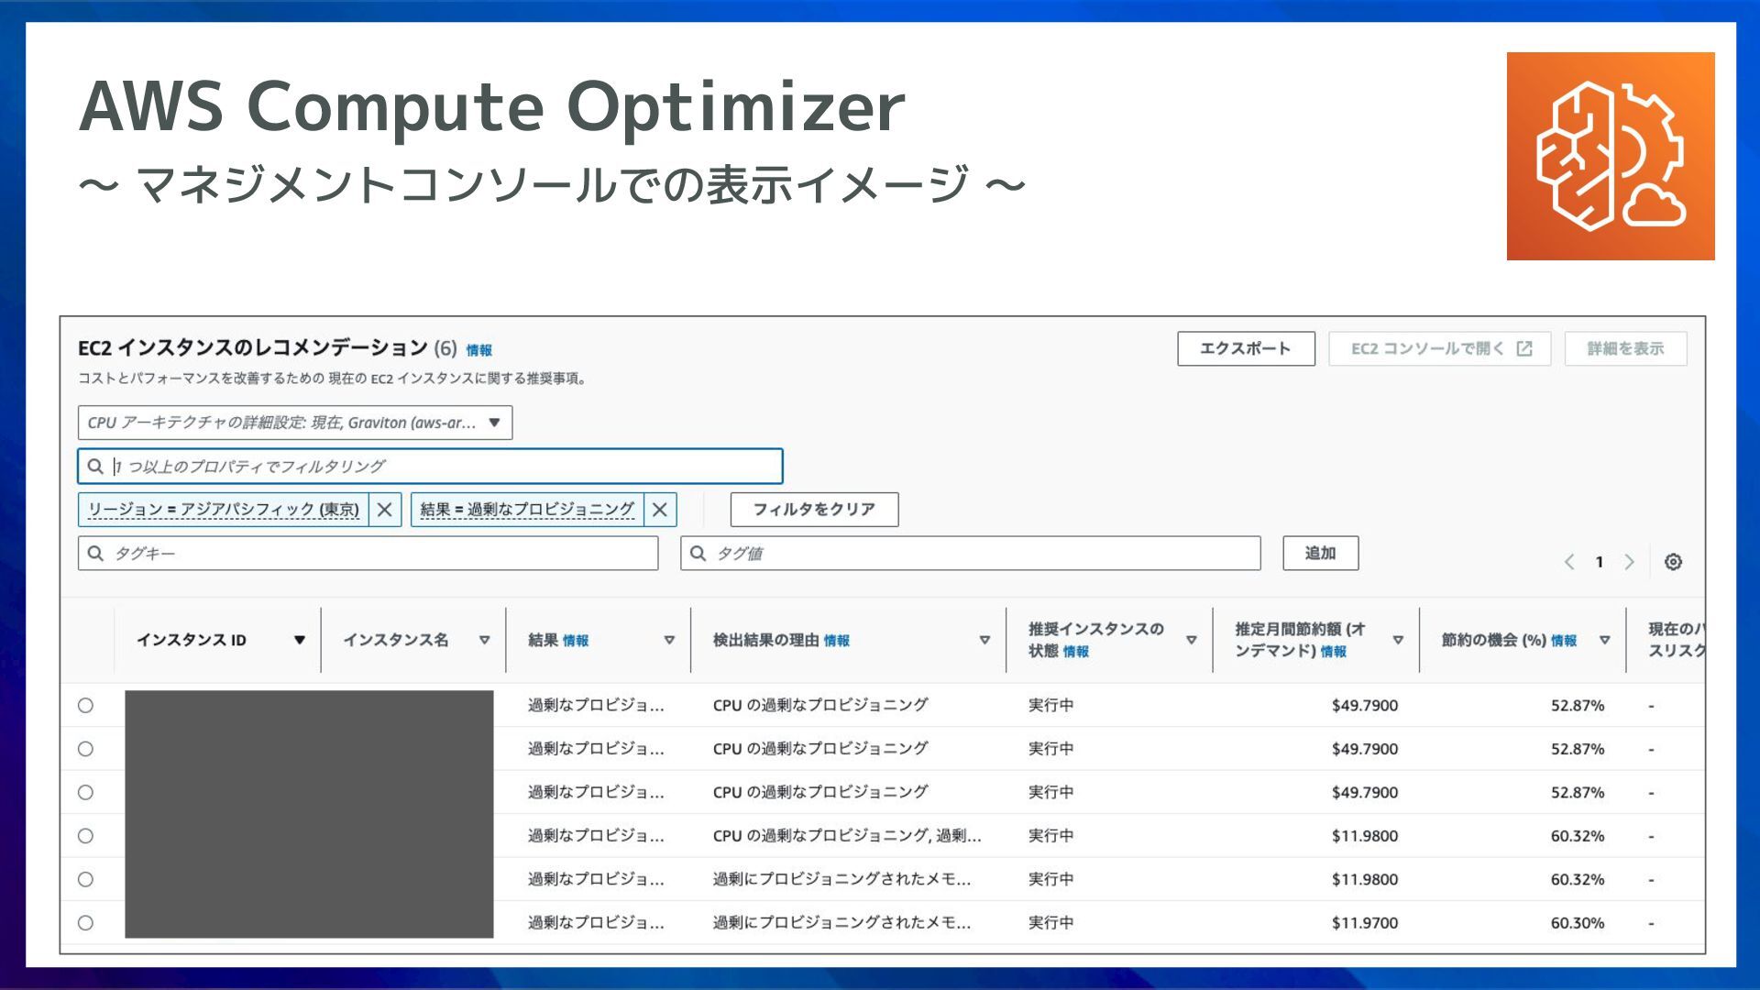Click the エクスポート button
Viewport: 1760px width, 990px height.
[1246, 348]
